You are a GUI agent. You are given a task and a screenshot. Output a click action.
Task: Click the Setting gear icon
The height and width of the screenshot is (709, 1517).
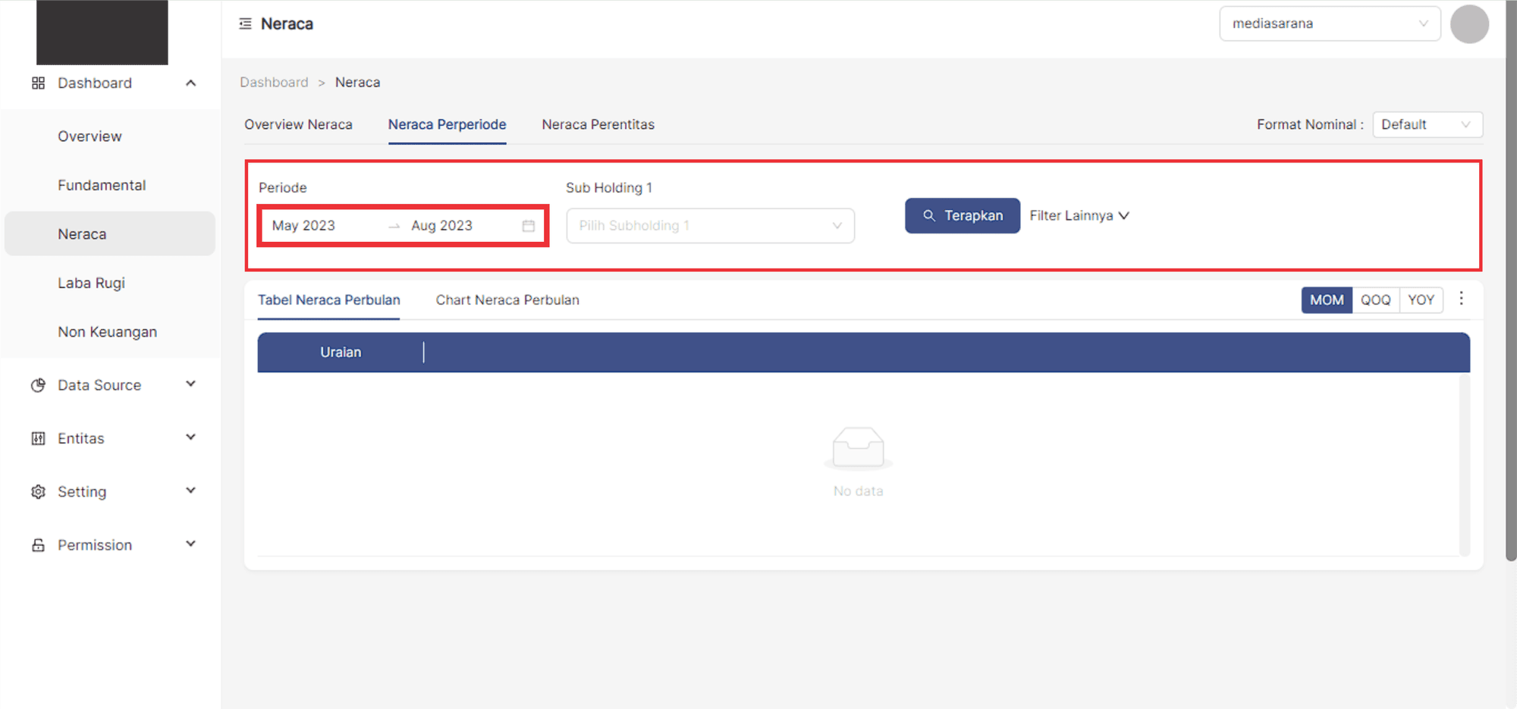(38, 492)
